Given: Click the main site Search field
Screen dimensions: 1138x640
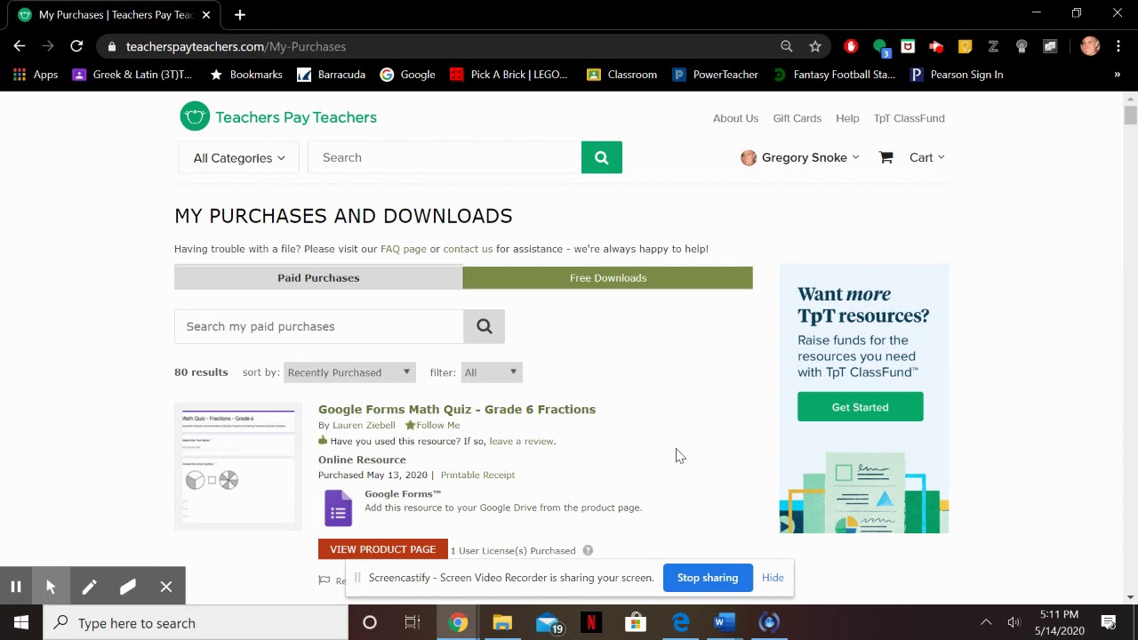Looking at the screenshot, I should pos(445,157).
